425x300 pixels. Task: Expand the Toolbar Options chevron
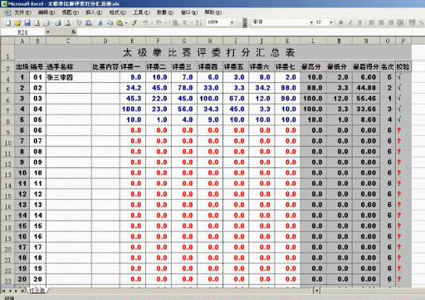coord(245,22)
